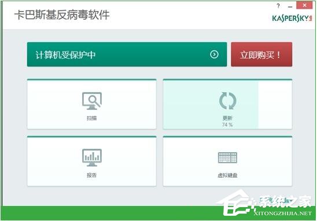This screenshot has height=221, width=317.
Task: Click the Kaspersky logo
Action: pos(292,18)
